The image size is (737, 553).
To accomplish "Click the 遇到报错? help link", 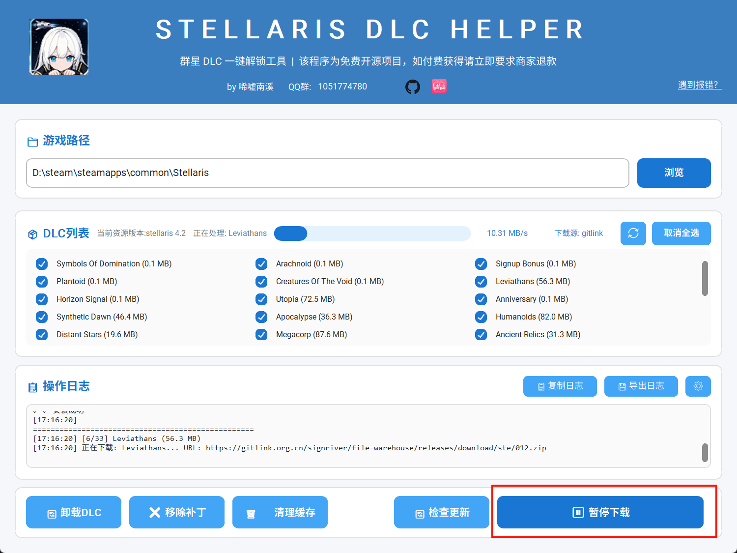I will point(700,85).
